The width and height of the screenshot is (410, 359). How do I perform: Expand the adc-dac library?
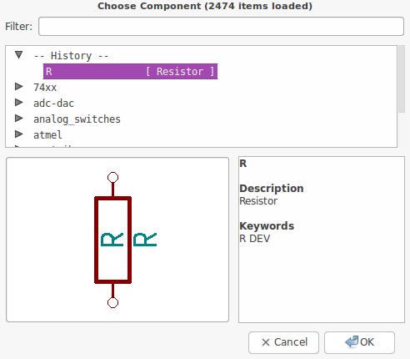[18, 103]
